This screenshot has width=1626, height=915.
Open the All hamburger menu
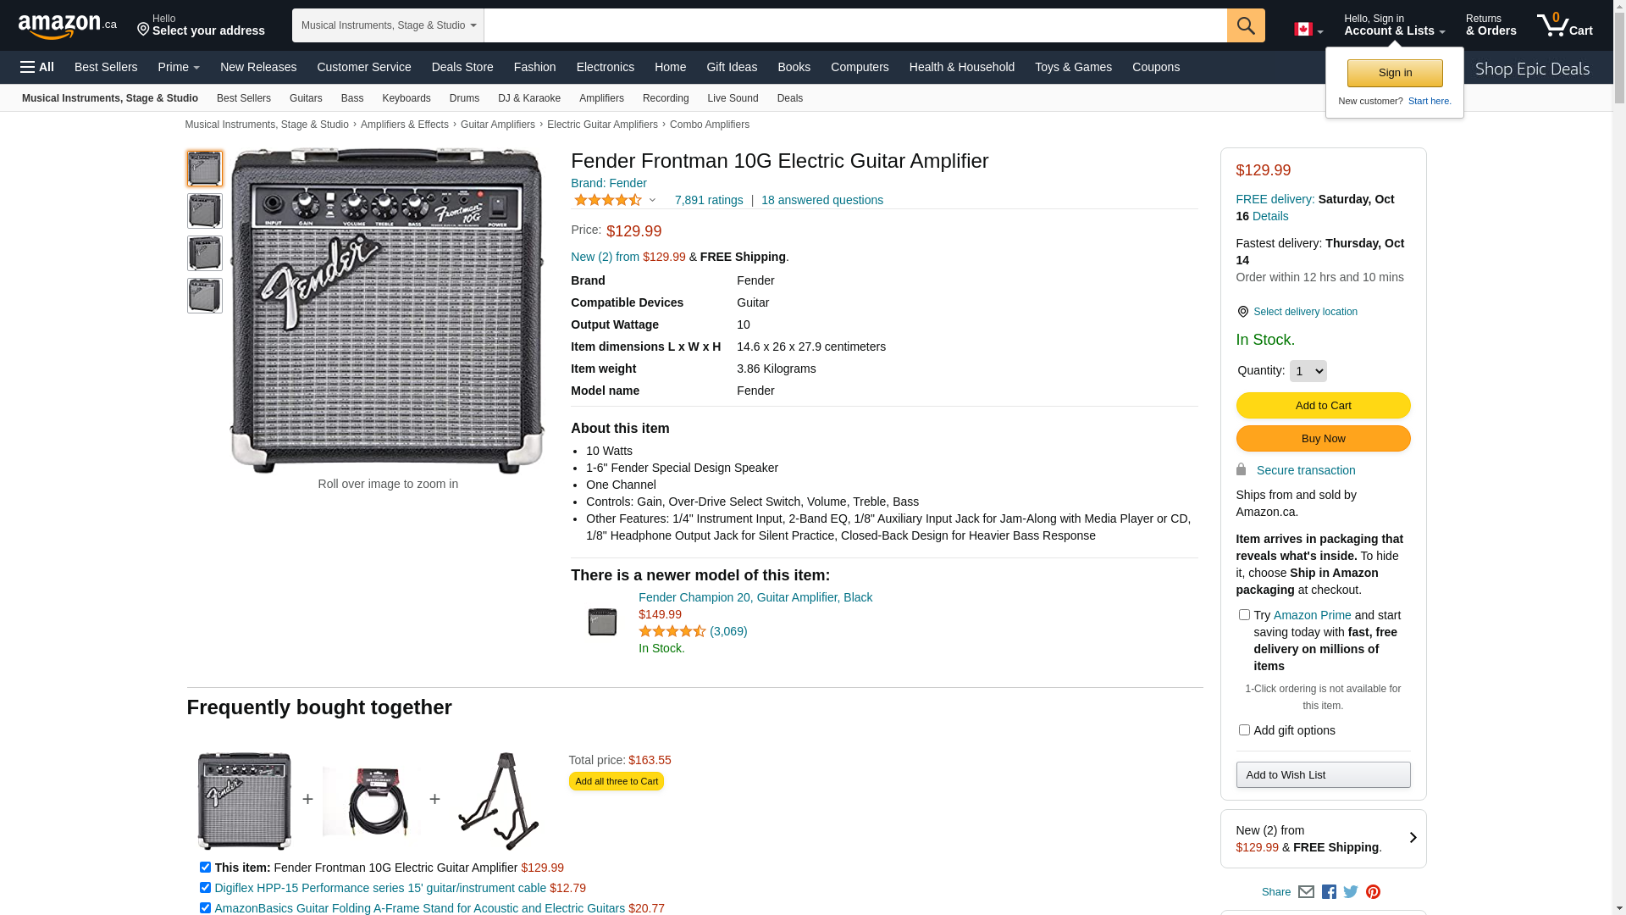pos(37,67)
